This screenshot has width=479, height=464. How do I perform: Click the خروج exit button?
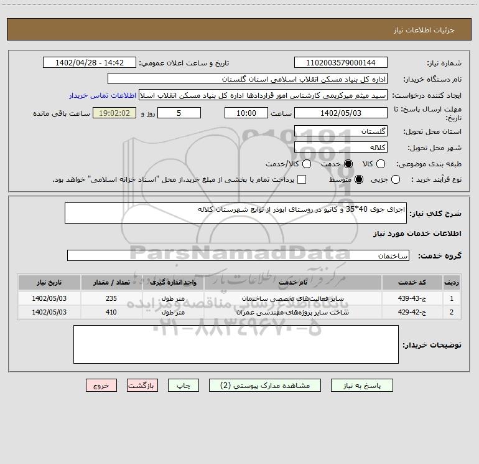coord(101,386)
